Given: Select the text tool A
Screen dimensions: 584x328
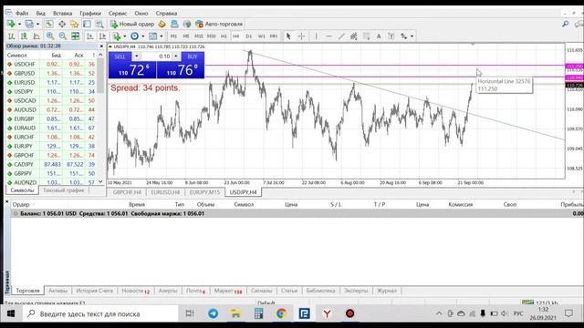Looking at the screenshot, I should click(379, 36).
